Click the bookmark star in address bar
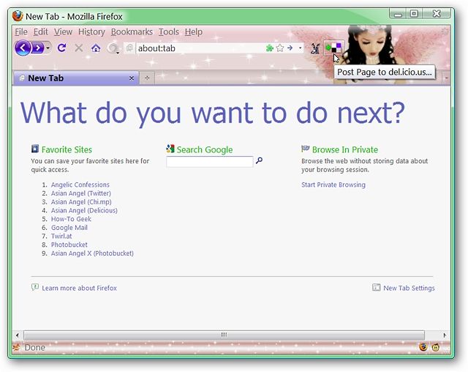Screen dimensions: 468x372 point(280,48)
